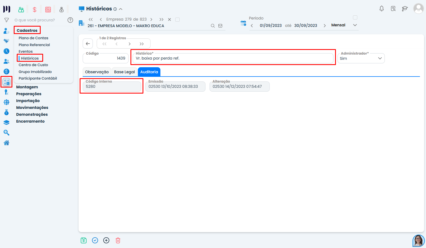Open the dollar sign finance module

[x=35, y=10]
